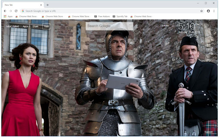
Task: Open the Free Addons bookmark
Action: (102, 16)
